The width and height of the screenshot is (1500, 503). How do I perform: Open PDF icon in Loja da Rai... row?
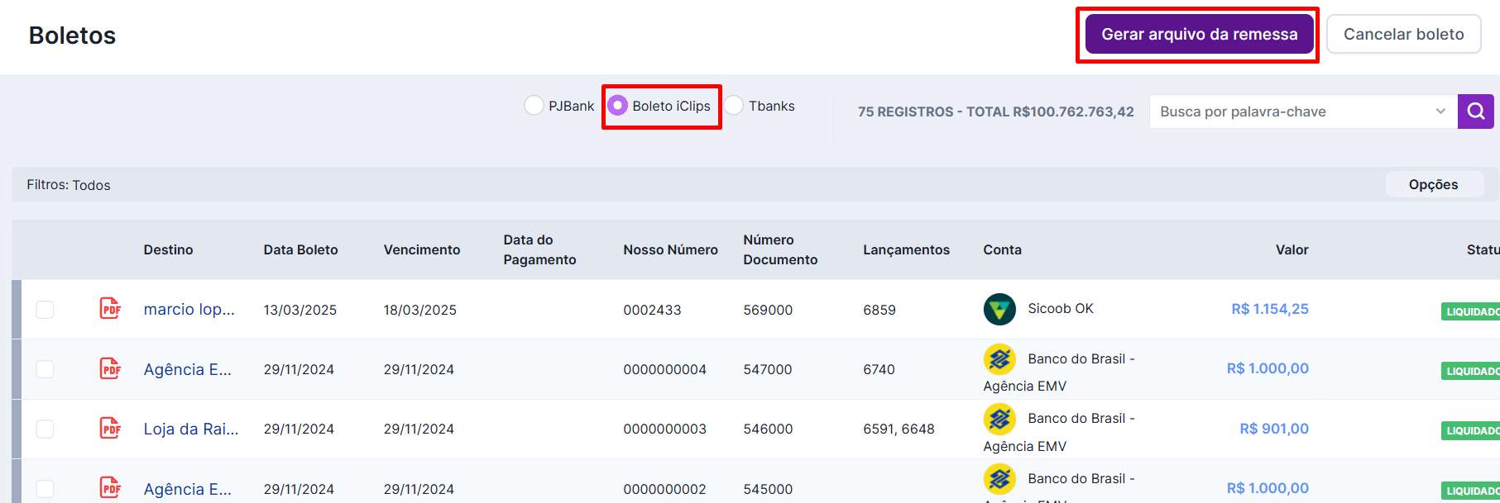pyautogui.click(x=110, y=428)
